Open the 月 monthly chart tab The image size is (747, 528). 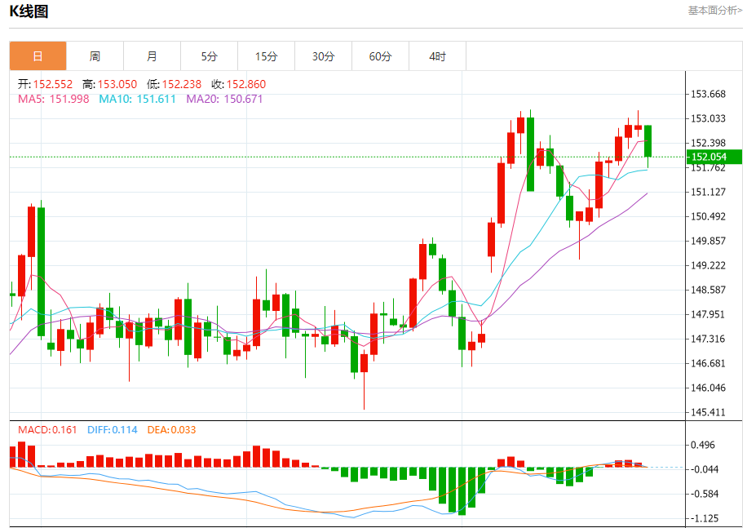[152, 56]
